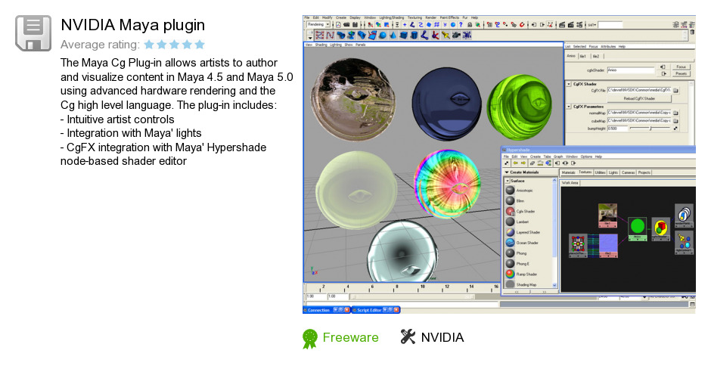Switch to Hypershade Cameras tab
This screenshot has height=372, width=711.
tap(629, 172)
